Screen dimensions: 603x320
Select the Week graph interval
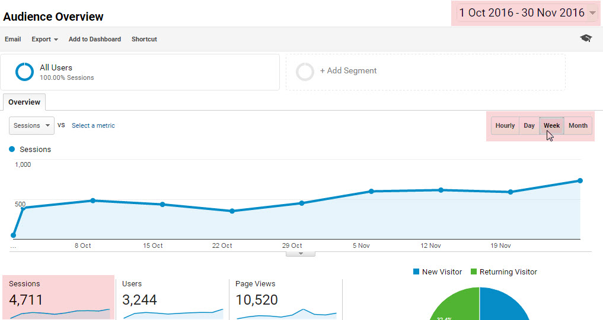pyautogui.click(x=551, y=125)
